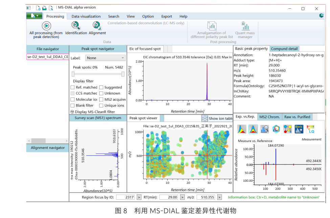330x218 pixels.
Task: Click the Peak spot navigator header
Action: click(98, 49)
